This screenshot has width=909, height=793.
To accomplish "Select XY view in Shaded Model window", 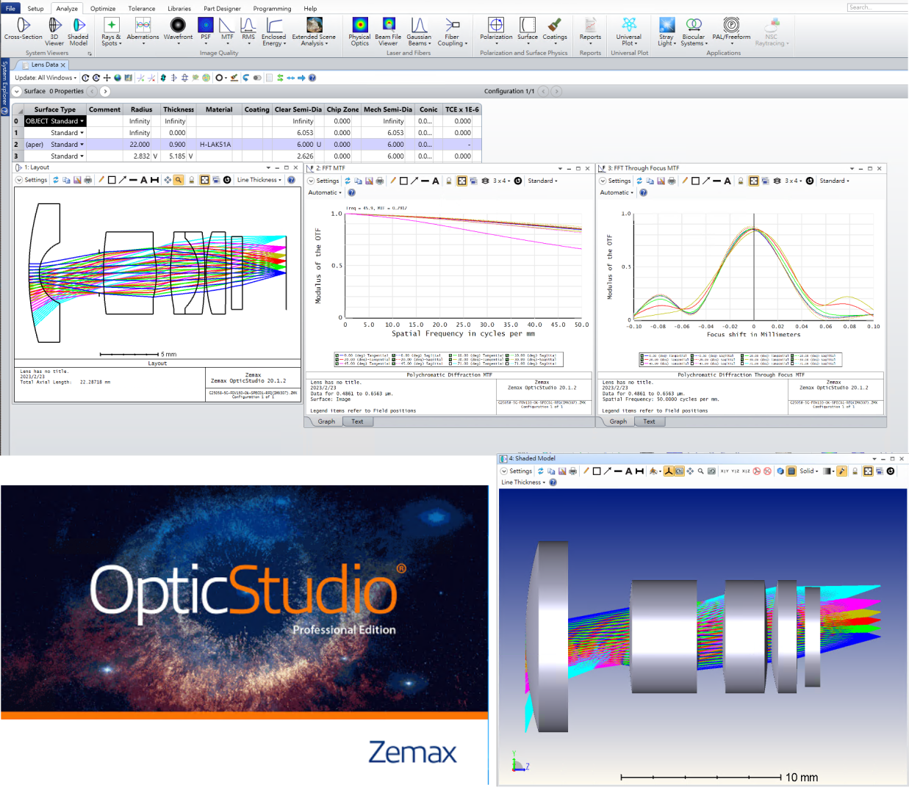I will pyautogui.click(x=725, y=471).
